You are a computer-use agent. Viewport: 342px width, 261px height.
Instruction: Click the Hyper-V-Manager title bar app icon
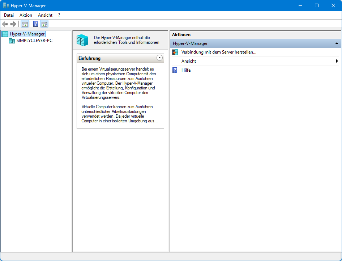(6, 6)
